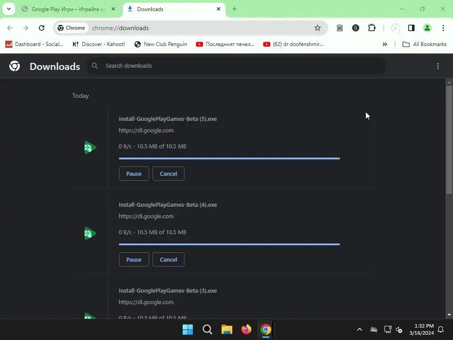
Task: Click file name Install-GooglePlayGames-Beta (3).exe
Action: [x=168, y=290]
